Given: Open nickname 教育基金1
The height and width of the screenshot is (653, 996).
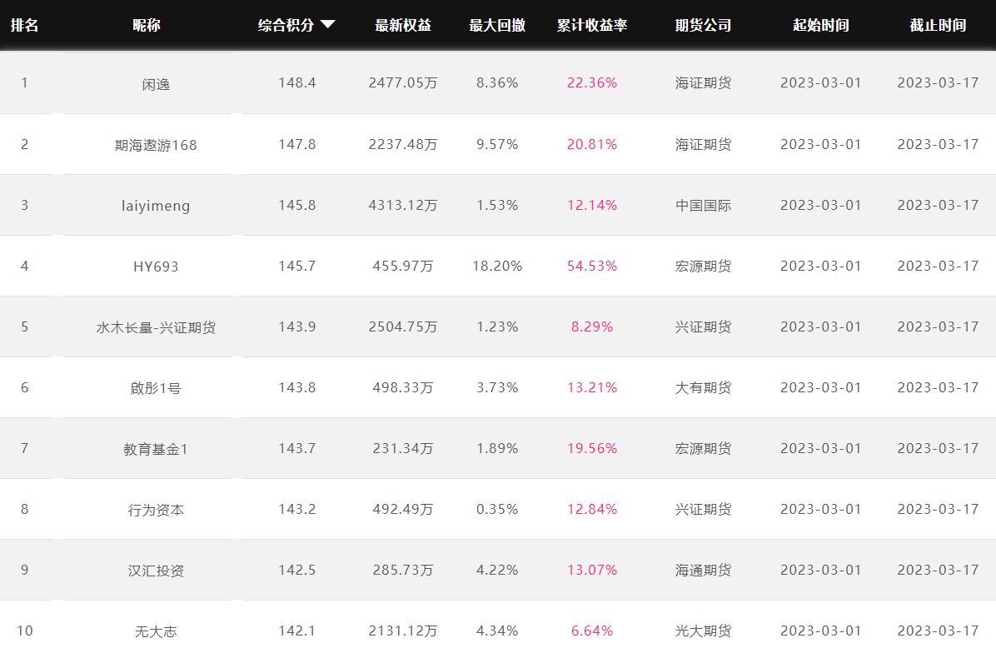Looking at the screenshot, I should pyautogui.click(x=156, y=449).
